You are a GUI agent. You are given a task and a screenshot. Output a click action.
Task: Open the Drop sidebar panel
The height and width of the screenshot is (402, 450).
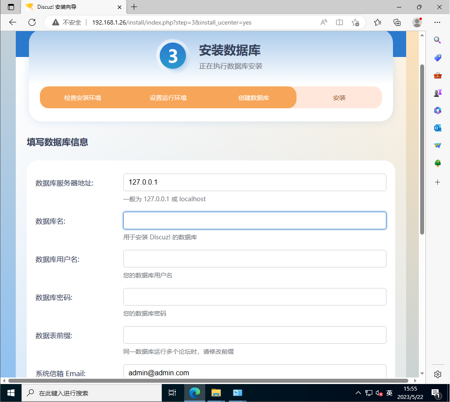(x=437, y=145)
